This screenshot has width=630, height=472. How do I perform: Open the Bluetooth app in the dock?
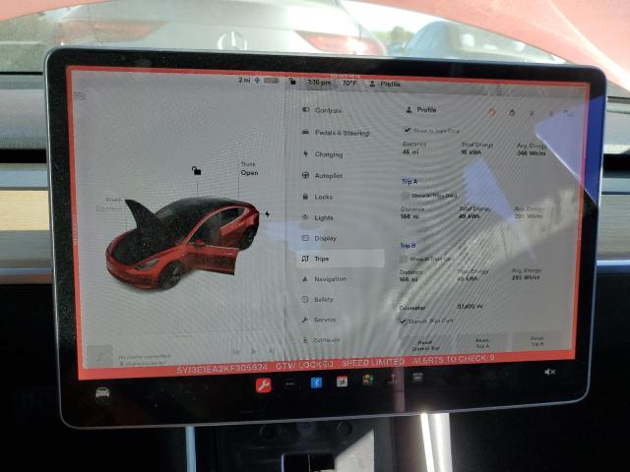pos(316,383)
